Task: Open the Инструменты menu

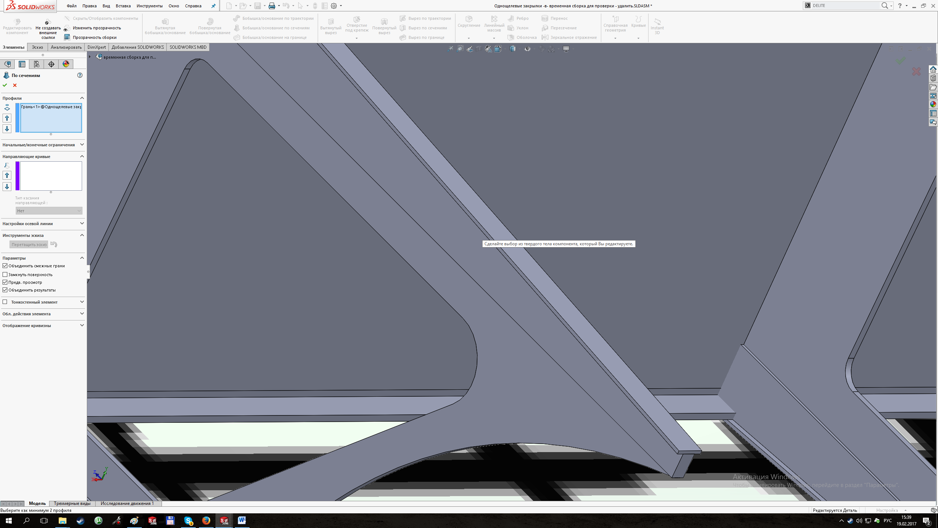Action: click(149, 6)
